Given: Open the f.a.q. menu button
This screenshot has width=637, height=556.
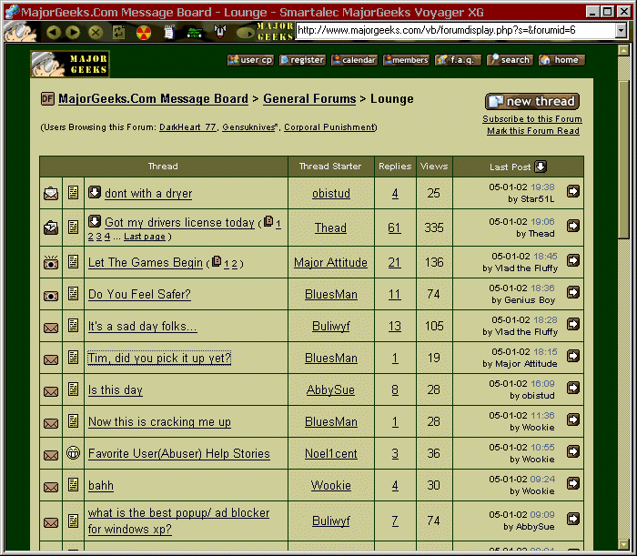Looking at the screenshot, I should coord(458,60).
